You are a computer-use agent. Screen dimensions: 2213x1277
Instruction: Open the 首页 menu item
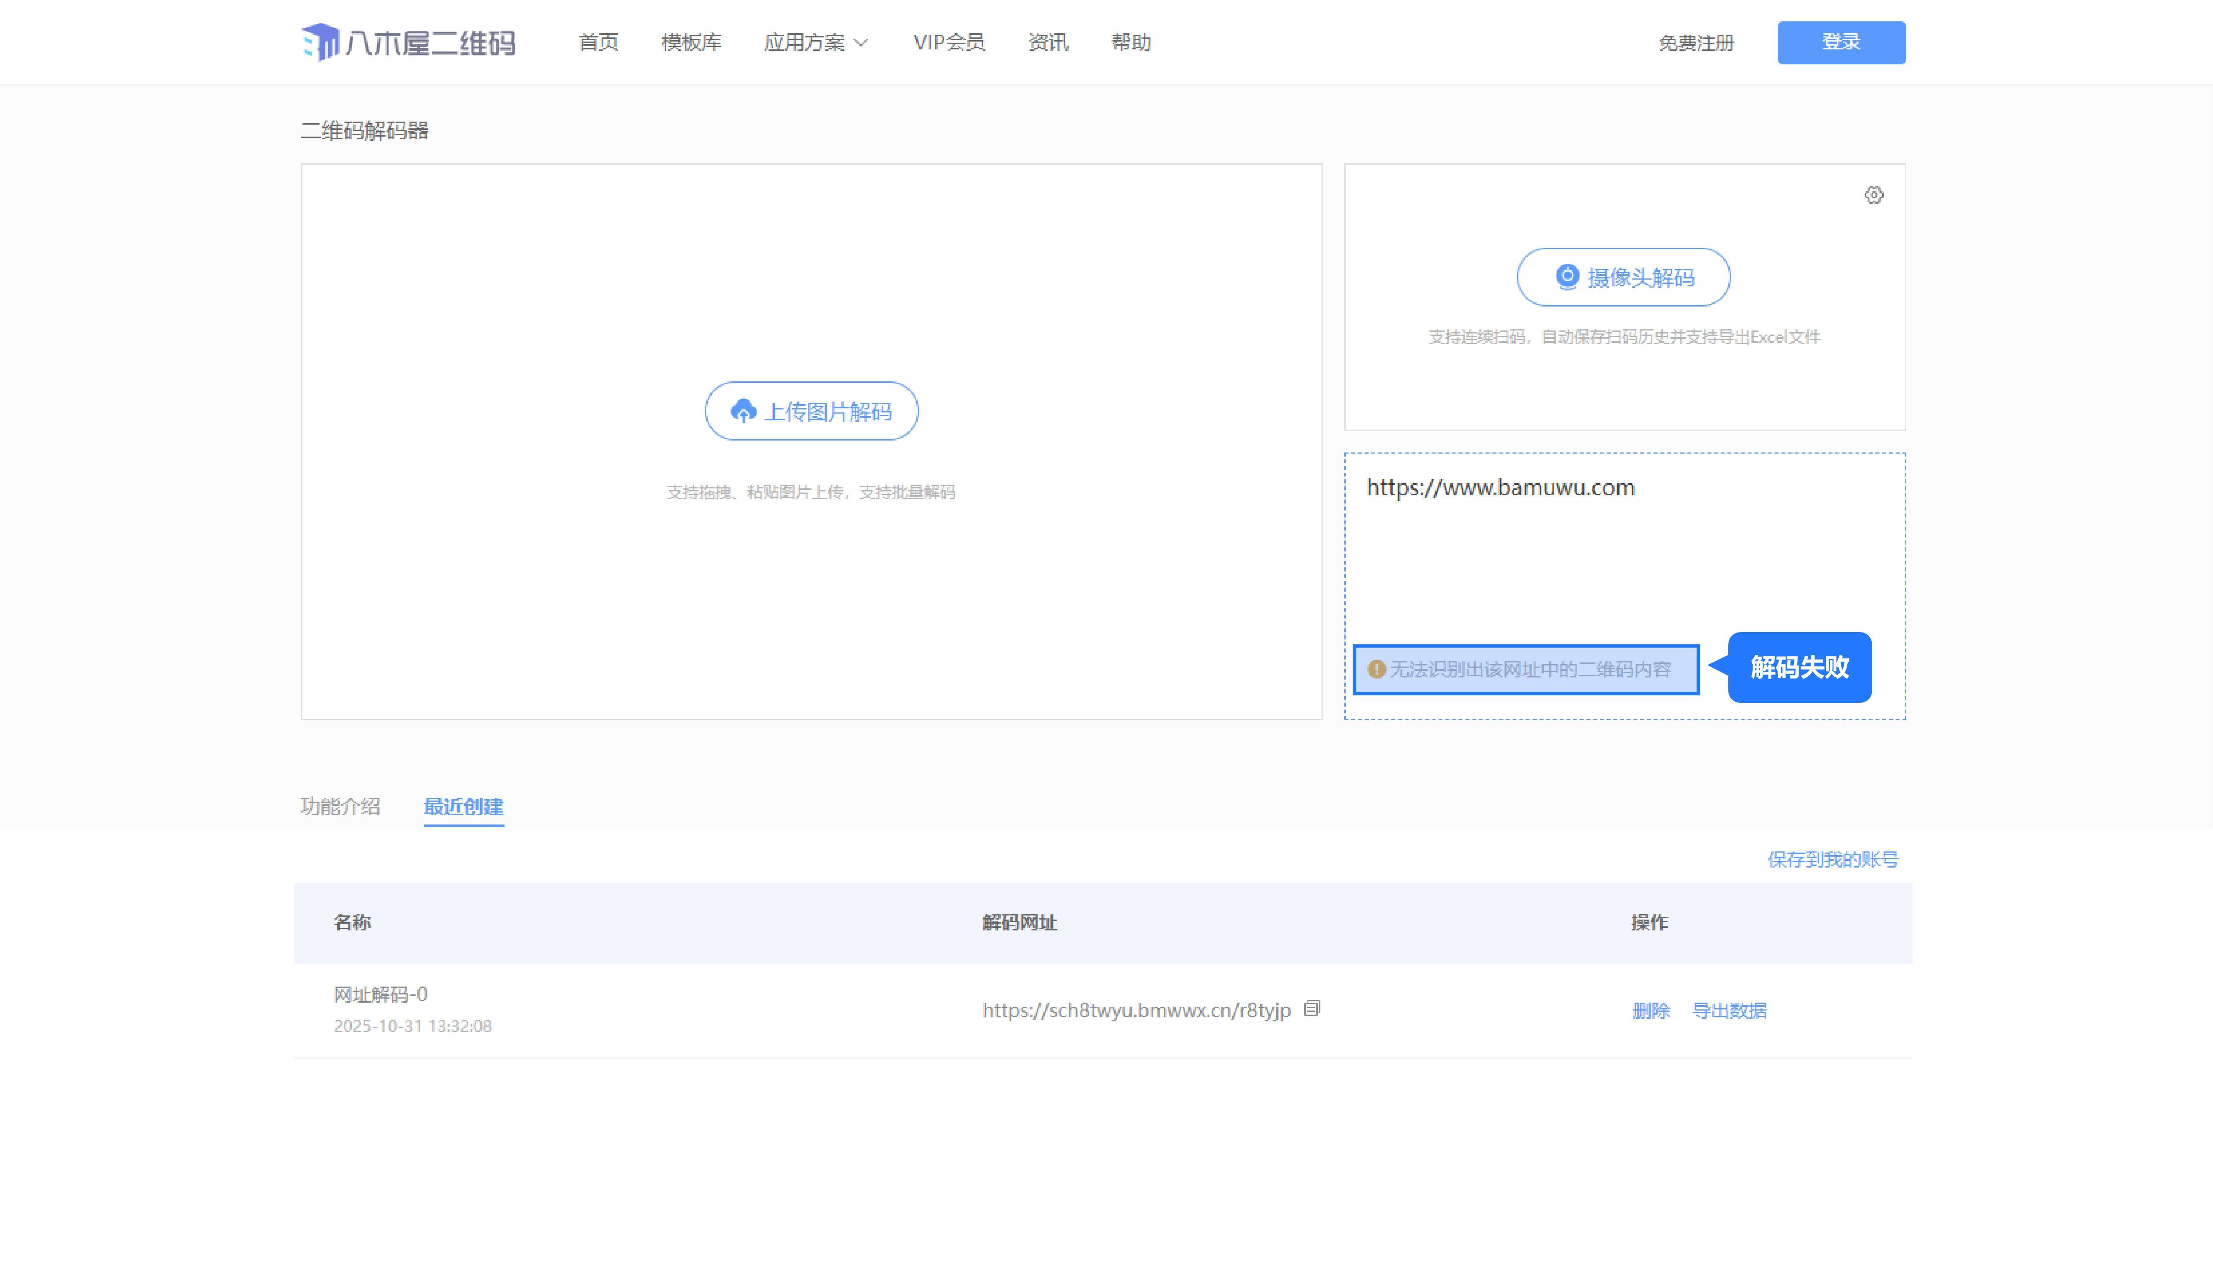(x=598, y=42)
